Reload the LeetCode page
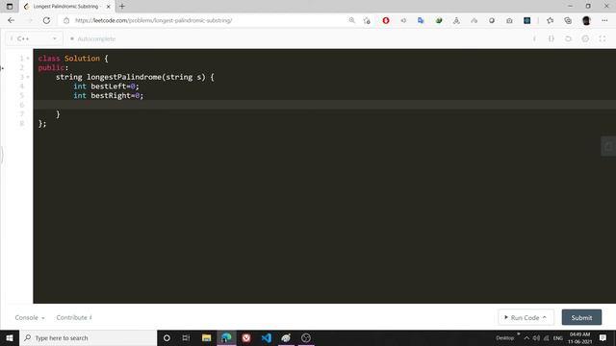The width and height of the screenshot is (616, 346). coord(46,20)
